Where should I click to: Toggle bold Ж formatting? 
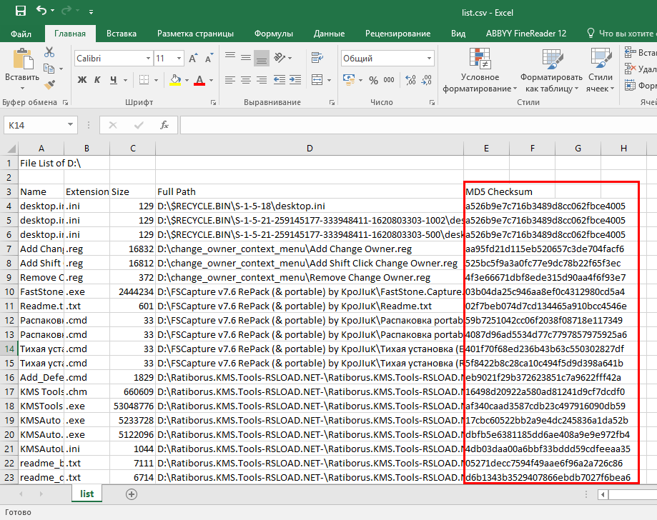(x=82, y=80)
